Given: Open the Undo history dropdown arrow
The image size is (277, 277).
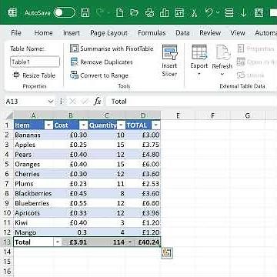Looking at the screenshot, I should pyautogui.click(x=218, y=12).
